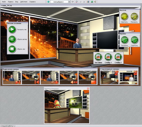This screenshot has width=142, height=127.
Task: Click the 'Спрятать' logo sphere icon
Action: pos(124,16)
